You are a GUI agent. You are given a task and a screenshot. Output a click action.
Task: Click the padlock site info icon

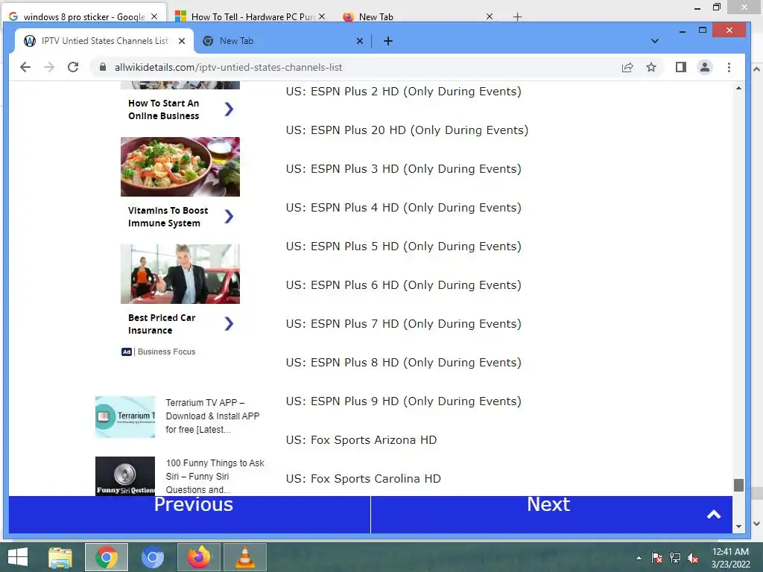[103, 67]
